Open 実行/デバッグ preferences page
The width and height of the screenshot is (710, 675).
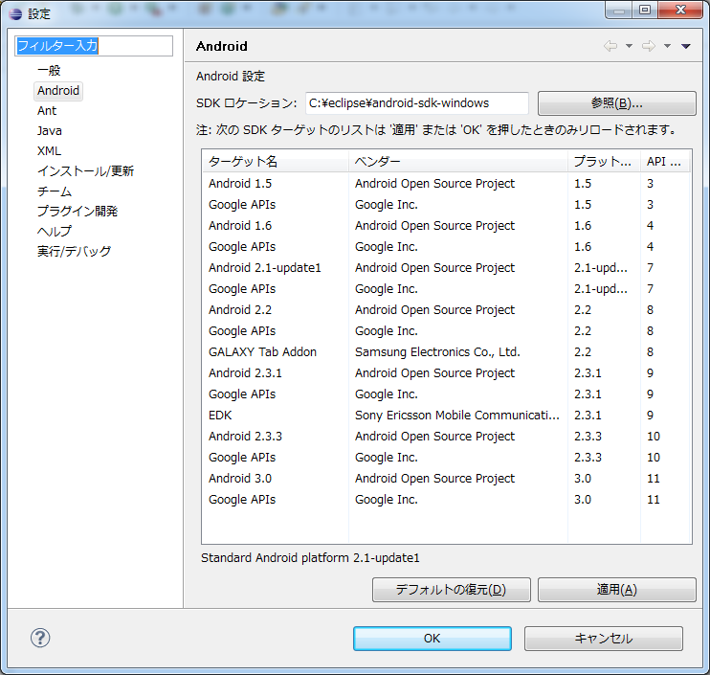pyautogui.click(x=75, y=251)
